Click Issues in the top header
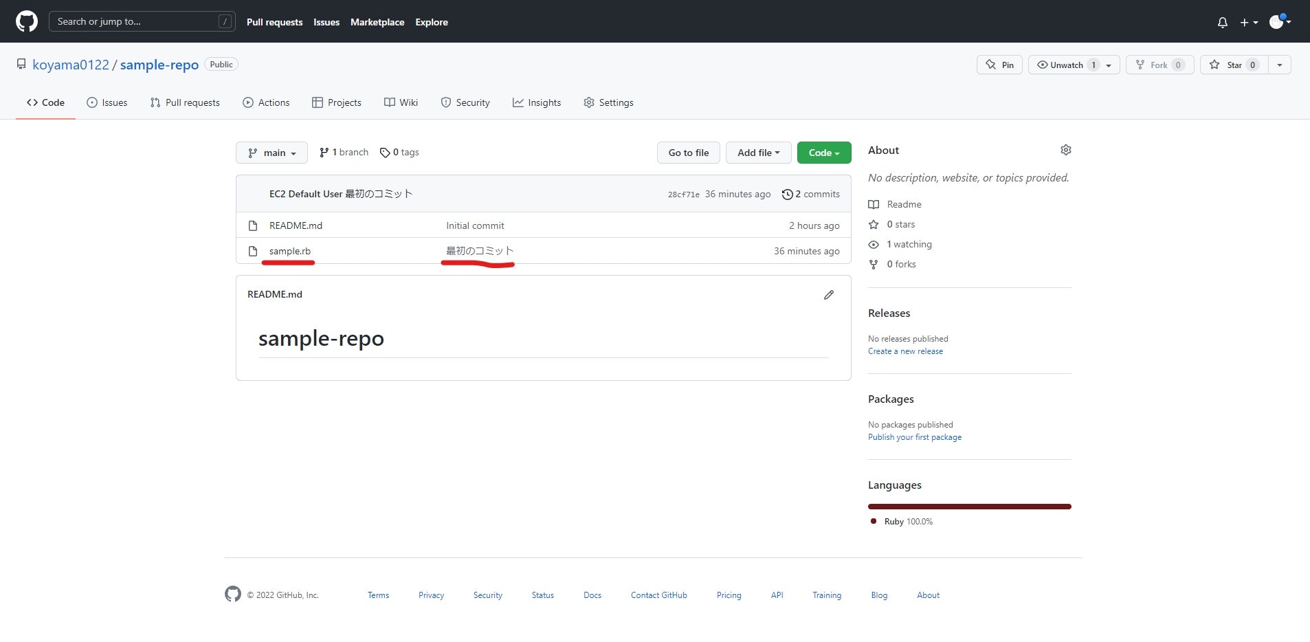This screenshot has height=642, width=1310. (326, 22)
